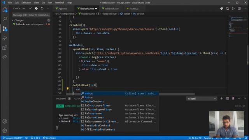Screen dimensions: 249x140
Task: Click Ln 49, Col 10 status item
Action: 195,138
